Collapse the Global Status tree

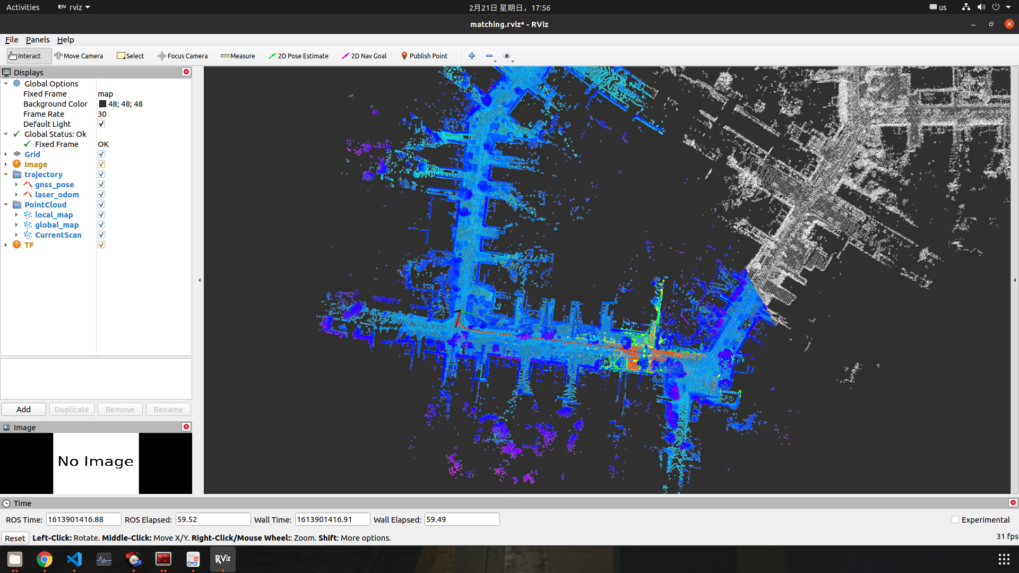point(6,134)
